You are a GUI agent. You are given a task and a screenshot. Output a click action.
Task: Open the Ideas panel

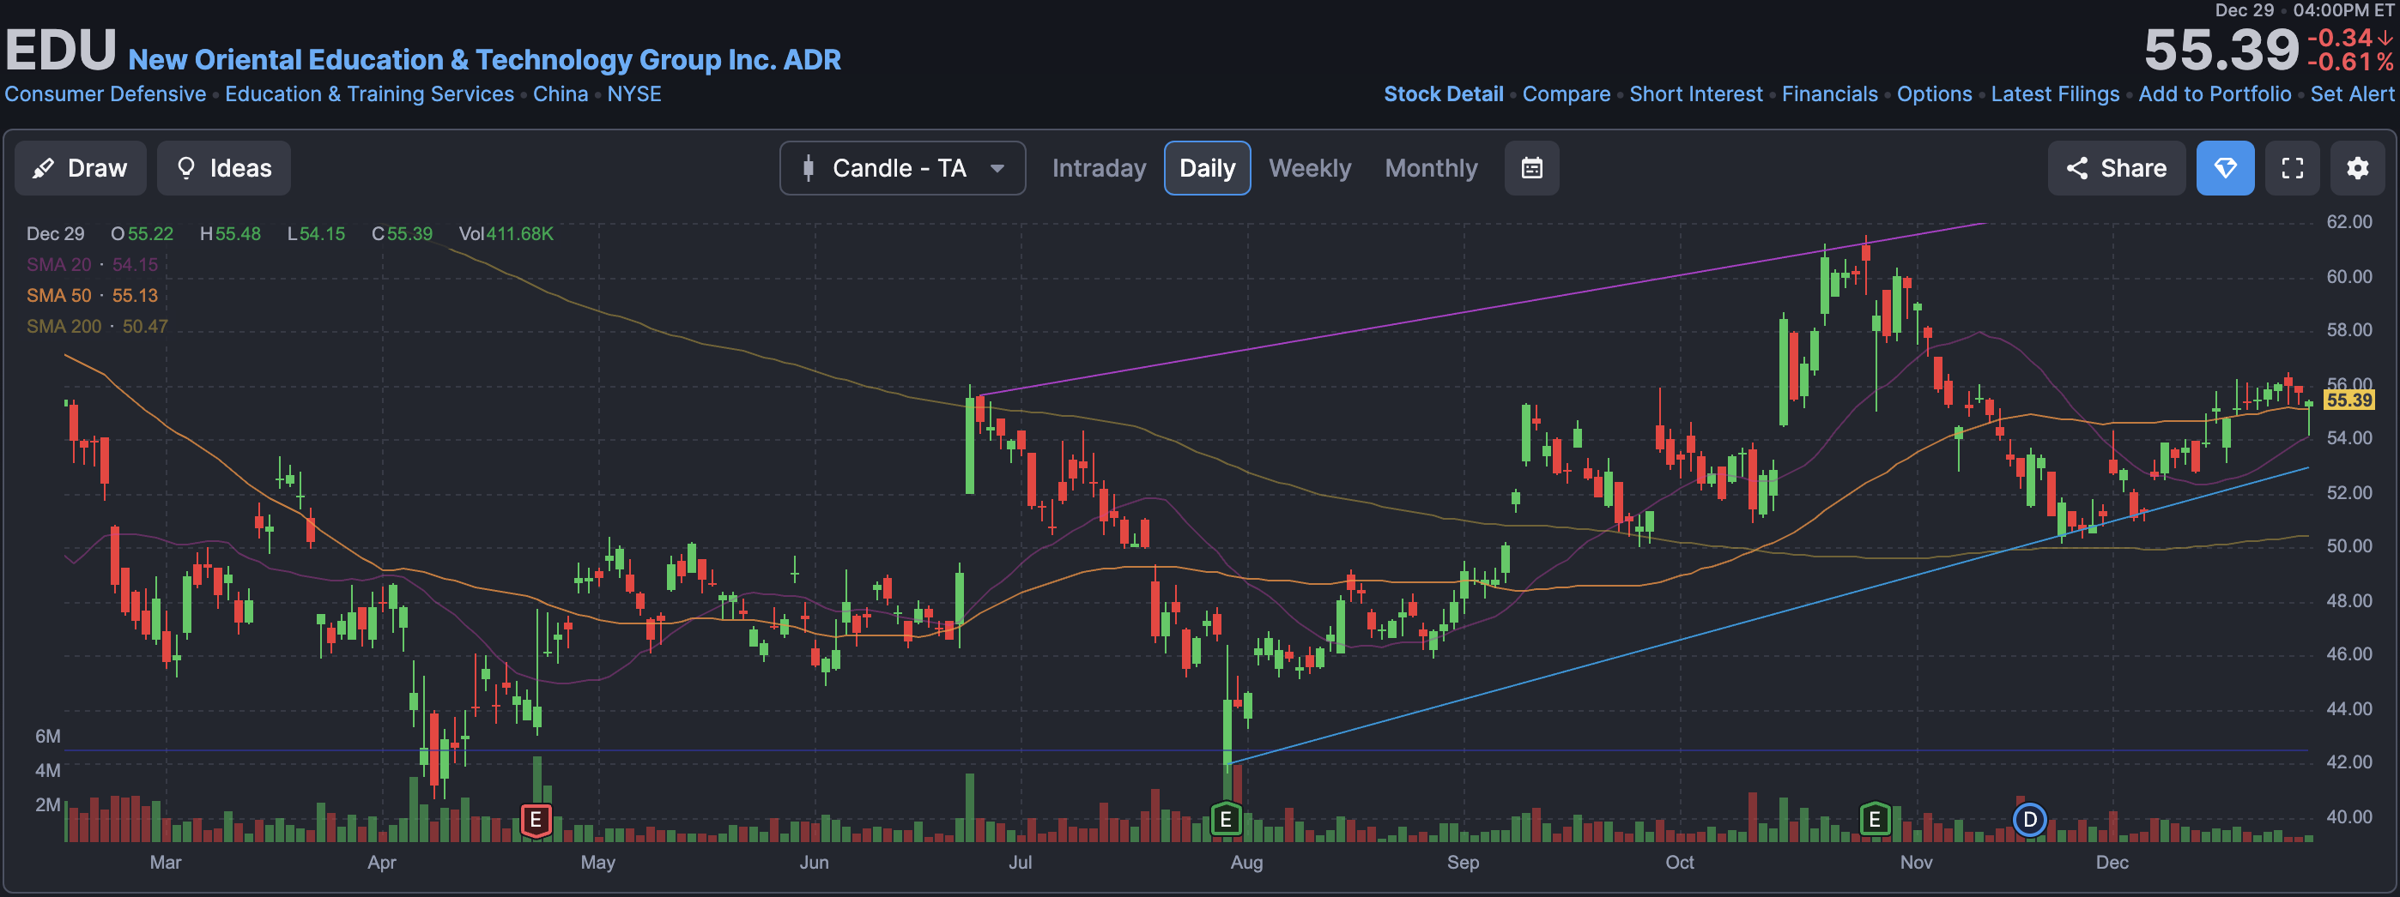[223, 168]
